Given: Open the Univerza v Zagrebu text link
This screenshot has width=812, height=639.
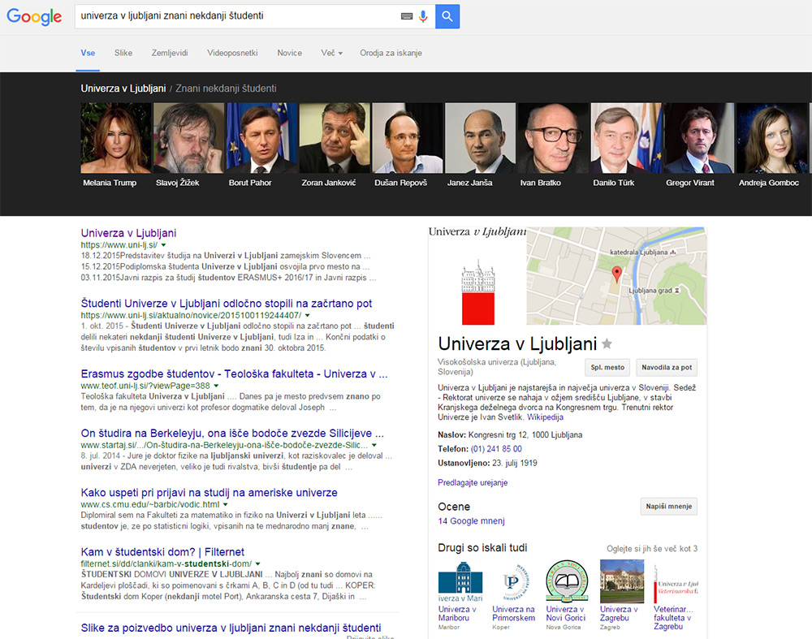Looking at the screenshot, I should 619,614.
